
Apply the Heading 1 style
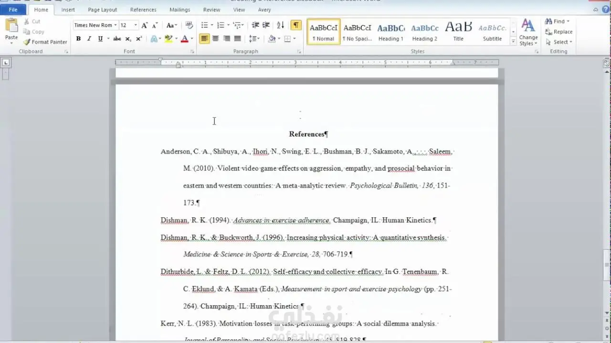[x=391, y=32]
